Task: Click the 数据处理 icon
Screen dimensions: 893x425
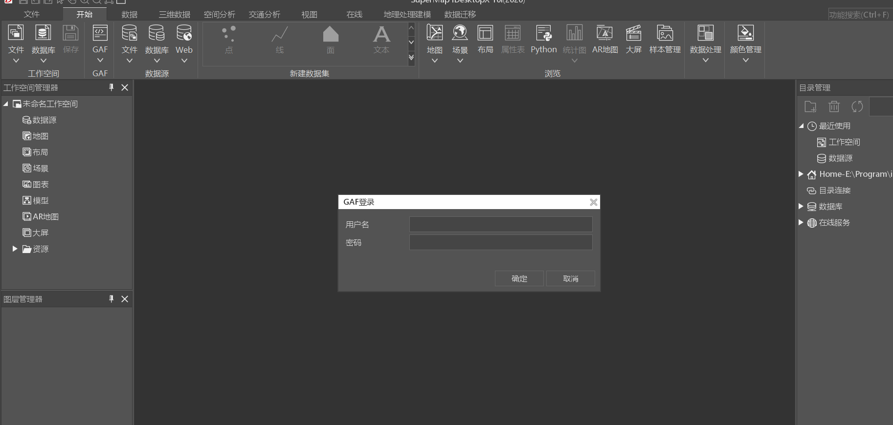Action: [705, 33]
